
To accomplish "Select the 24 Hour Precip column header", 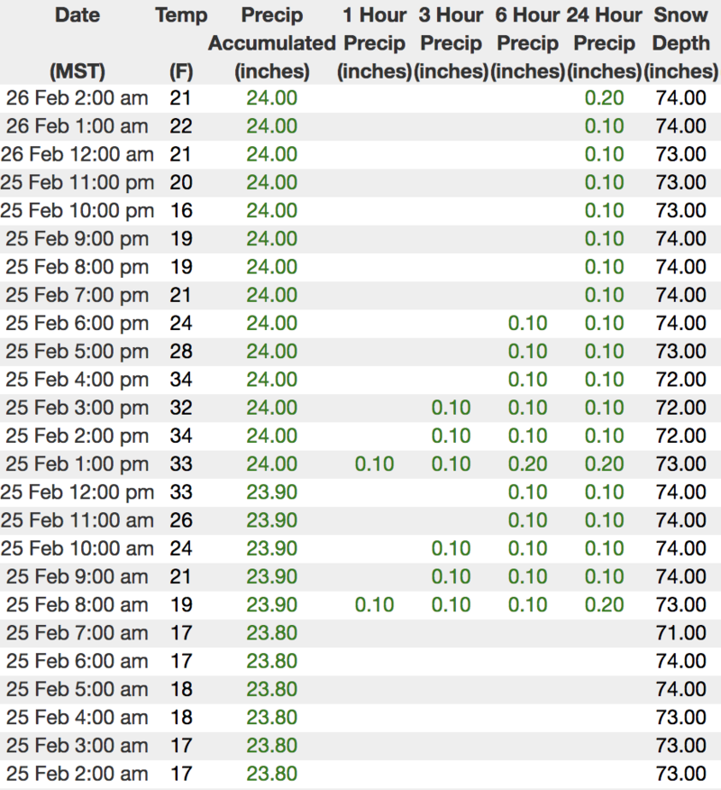I will click(x=604, y=42).
